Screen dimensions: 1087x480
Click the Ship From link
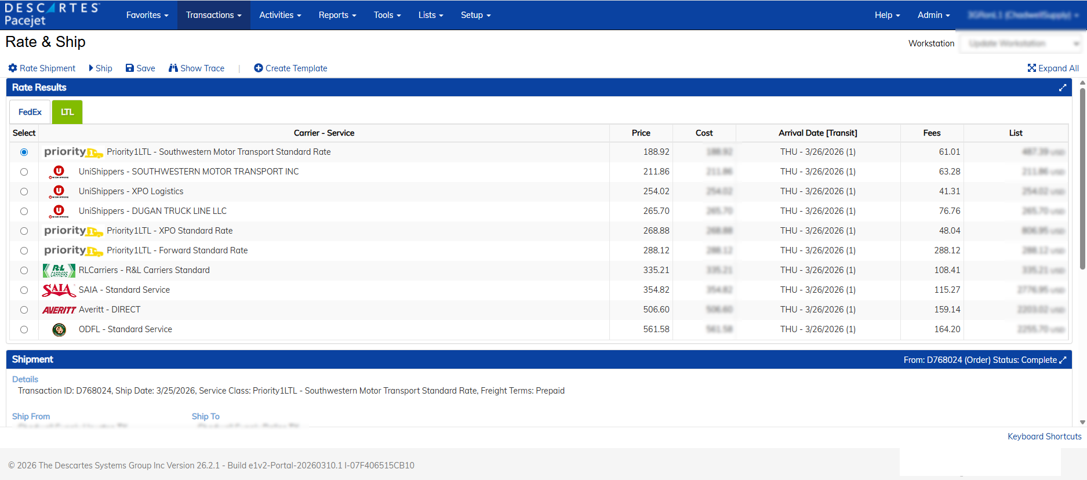[31, 416]
